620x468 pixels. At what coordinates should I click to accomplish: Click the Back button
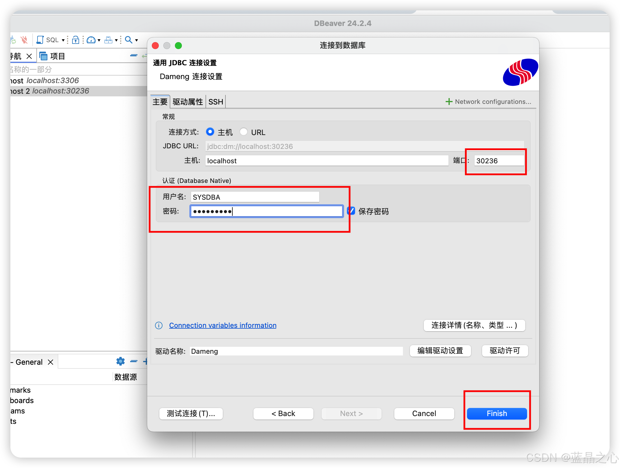283,413
